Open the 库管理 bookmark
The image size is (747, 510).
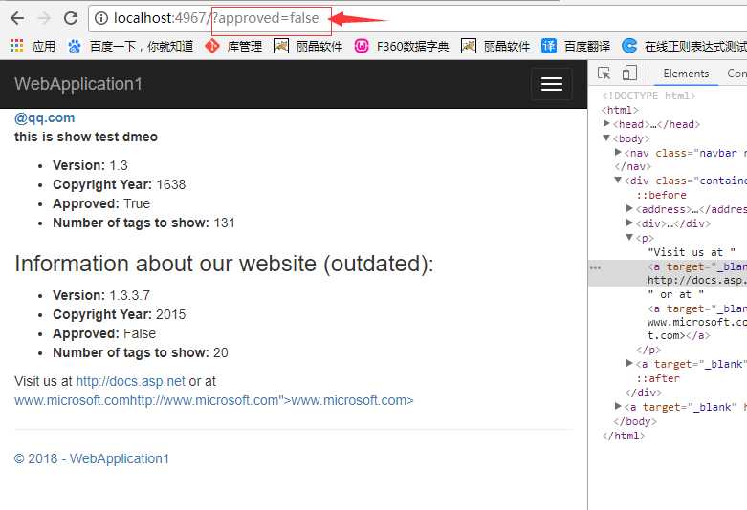coord(233,46)
